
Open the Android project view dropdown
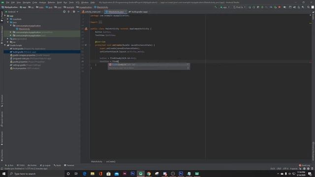pyautogui.click(x=12, y=12)
